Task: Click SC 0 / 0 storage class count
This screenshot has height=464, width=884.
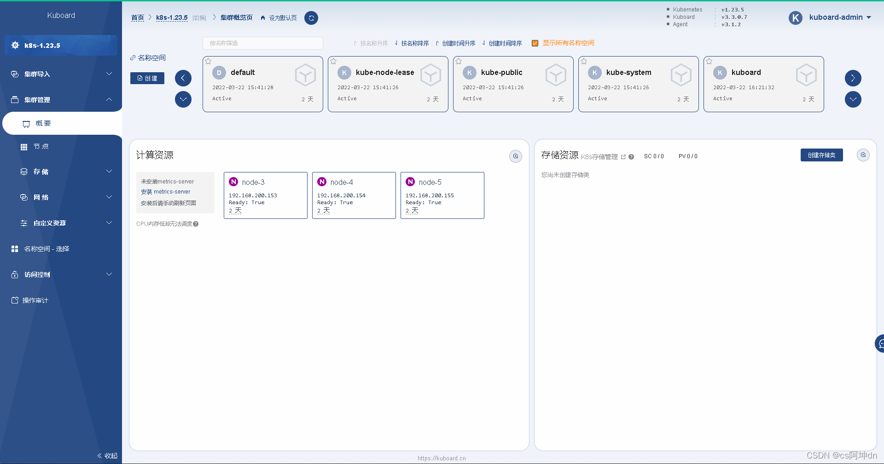Action: [654, 156]
